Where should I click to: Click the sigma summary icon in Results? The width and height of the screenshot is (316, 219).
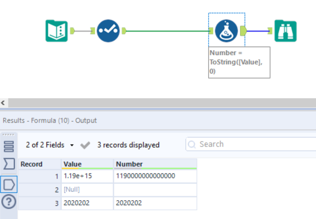[x=9, y=164]
